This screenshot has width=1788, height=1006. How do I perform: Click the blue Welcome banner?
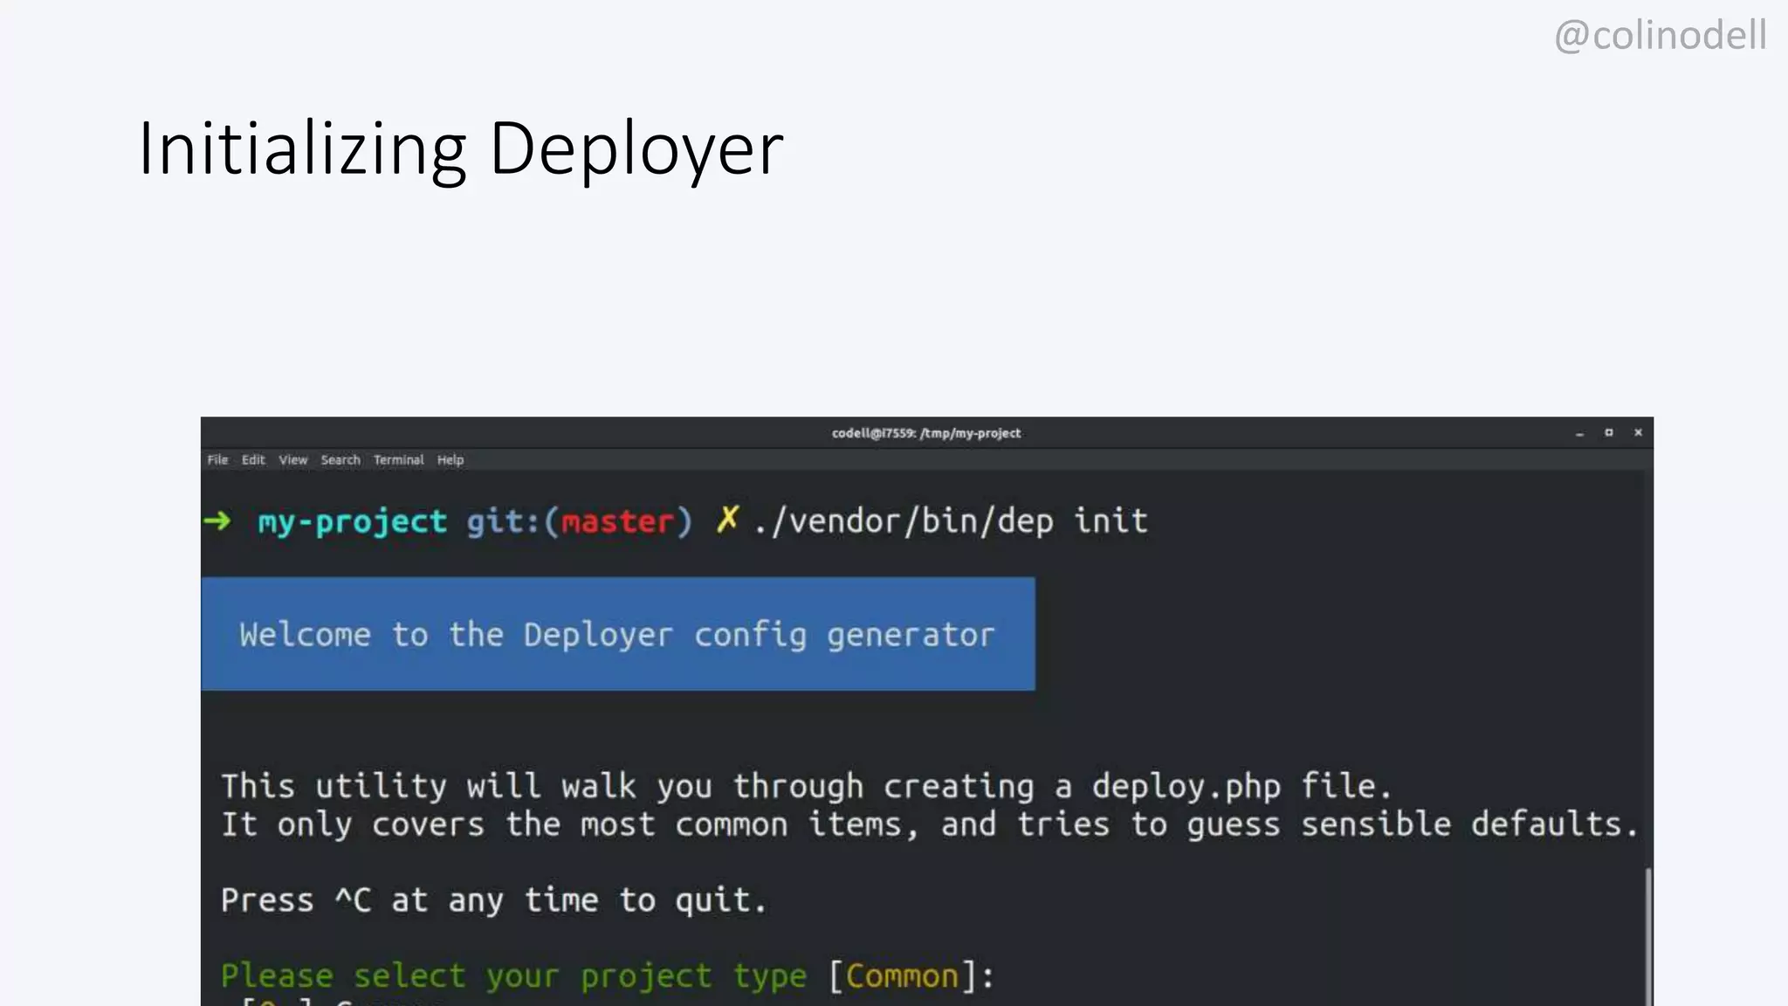(617, 634)
